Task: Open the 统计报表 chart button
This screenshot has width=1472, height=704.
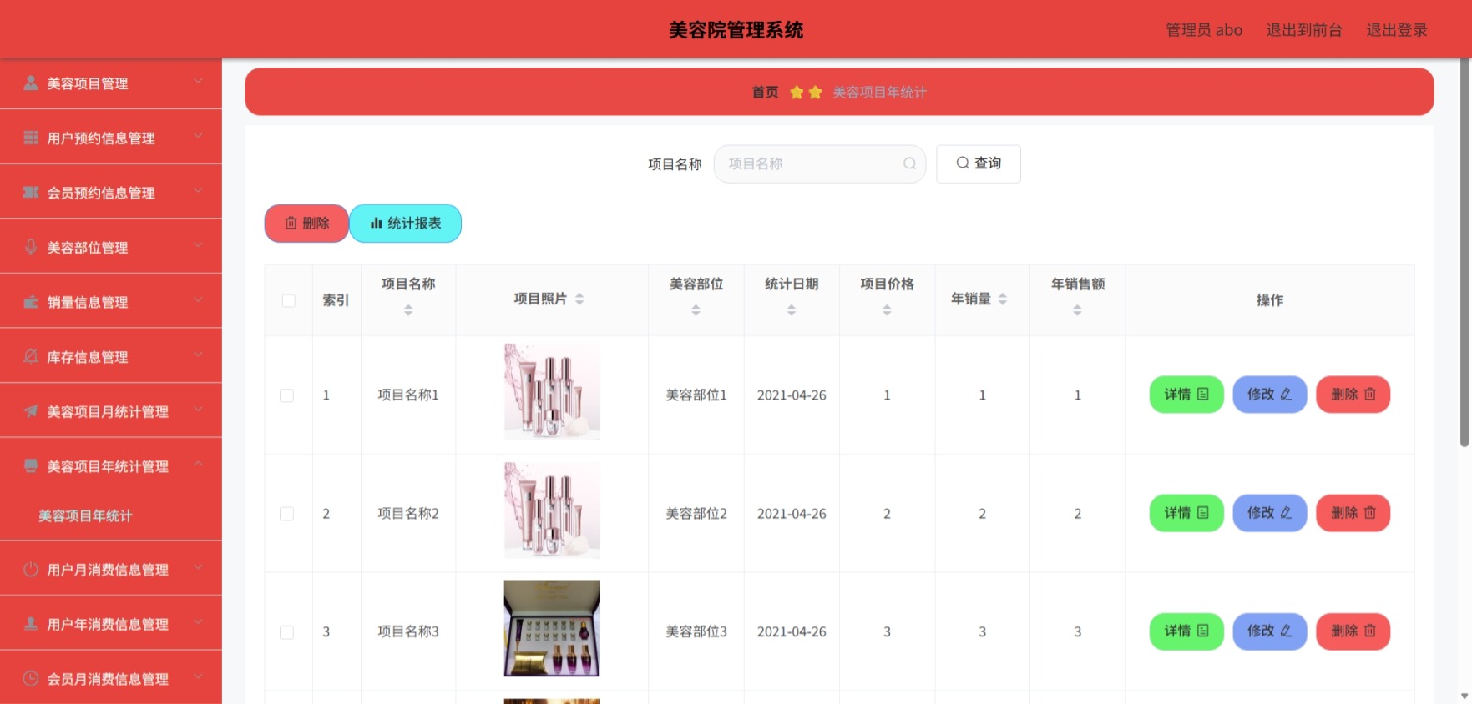Action: (x=405, y=223)
